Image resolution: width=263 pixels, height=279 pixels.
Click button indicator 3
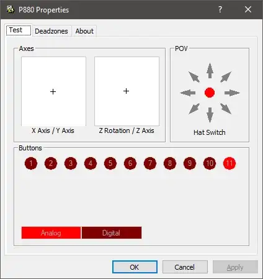tap(71, 163)
